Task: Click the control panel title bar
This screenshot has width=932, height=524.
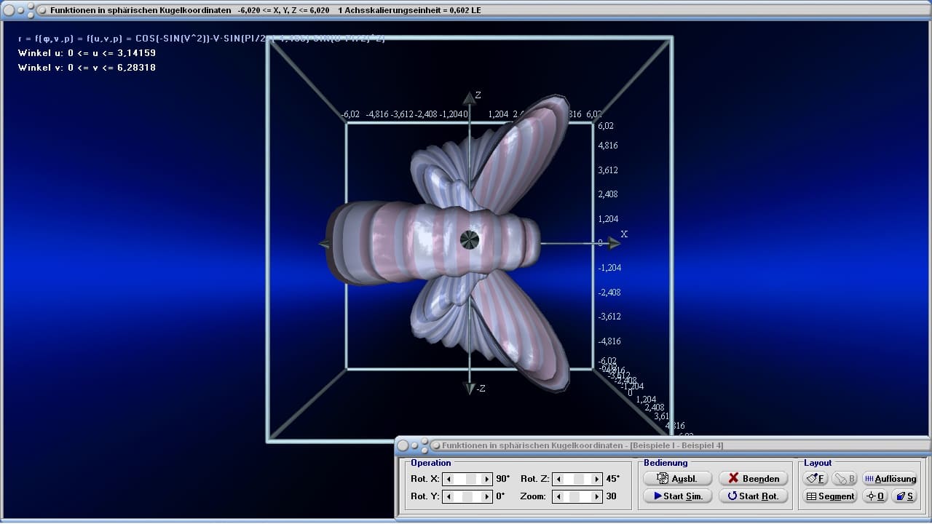Action: 663,445
